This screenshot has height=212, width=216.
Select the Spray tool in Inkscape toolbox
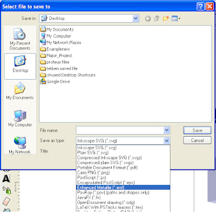pos(7,190)
